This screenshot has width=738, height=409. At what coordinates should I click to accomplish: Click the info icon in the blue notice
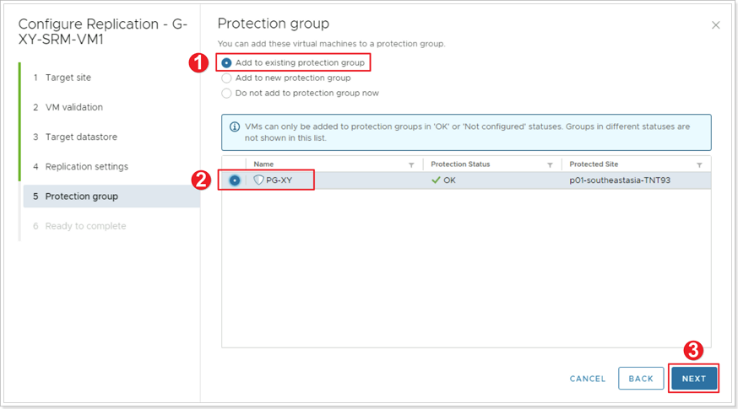point(235,127)
